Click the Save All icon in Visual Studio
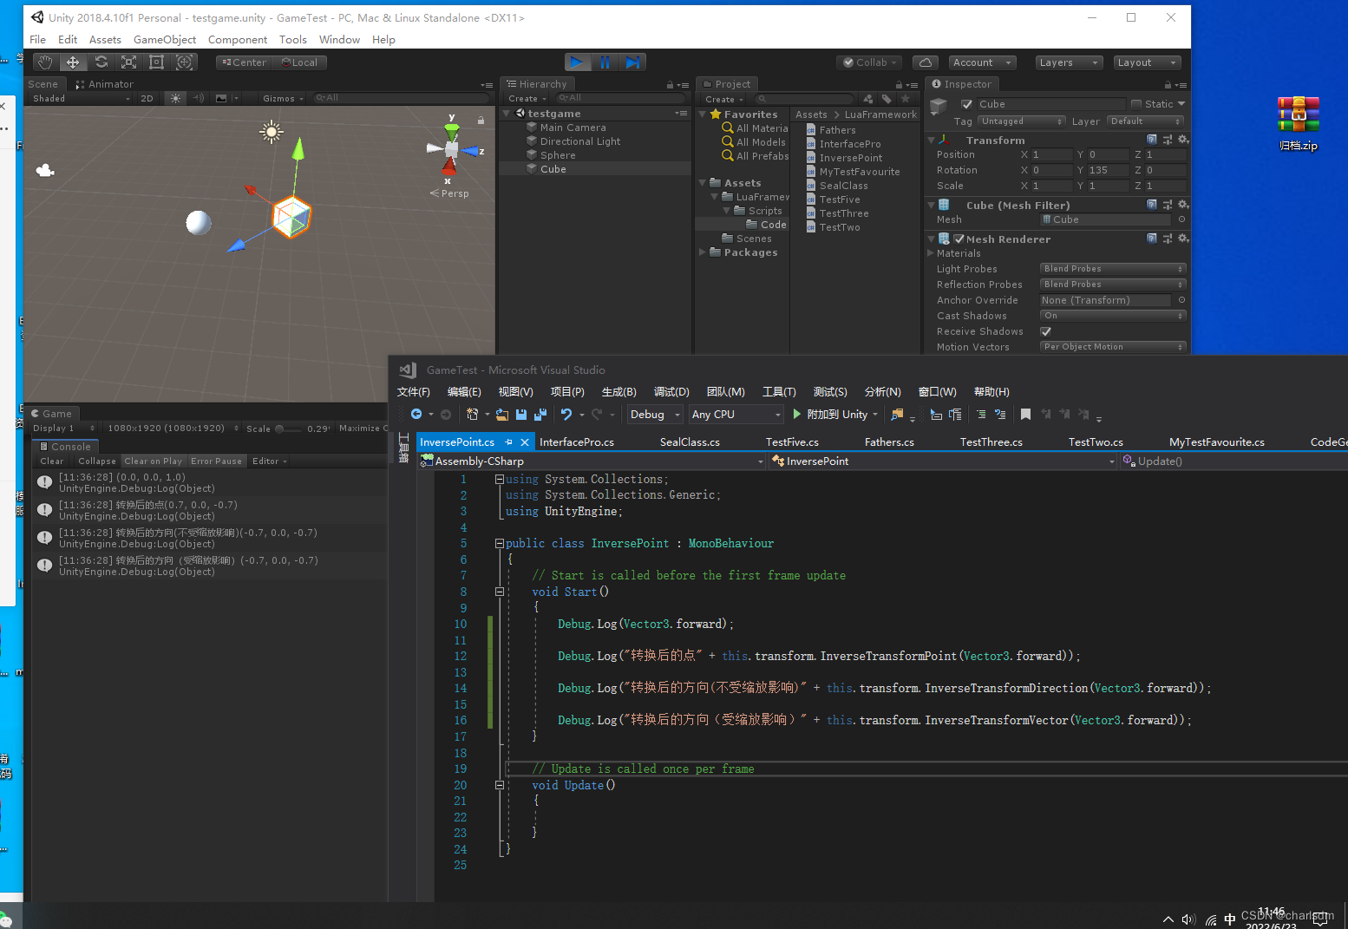Viewport: 1348px width, 929px height. pyautogui.click(x=540, y=414)
